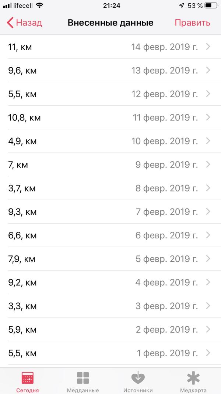The height and width of the screenshot is (394, 221).
Task: Go back with the Назад link
Action: (x=24, y=23)
